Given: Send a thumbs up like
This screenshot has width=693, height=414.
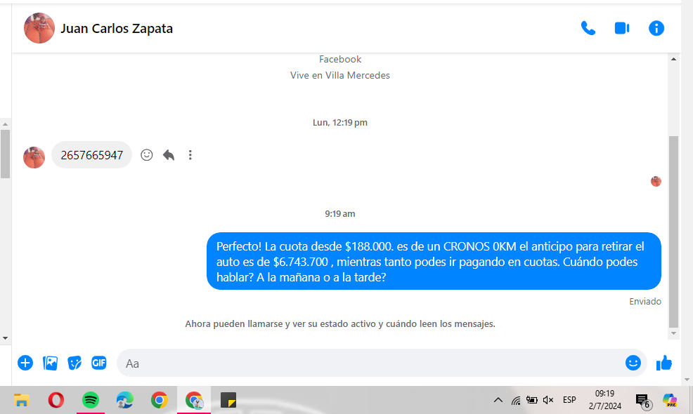Looking at the screenshot, I should 663,363.
